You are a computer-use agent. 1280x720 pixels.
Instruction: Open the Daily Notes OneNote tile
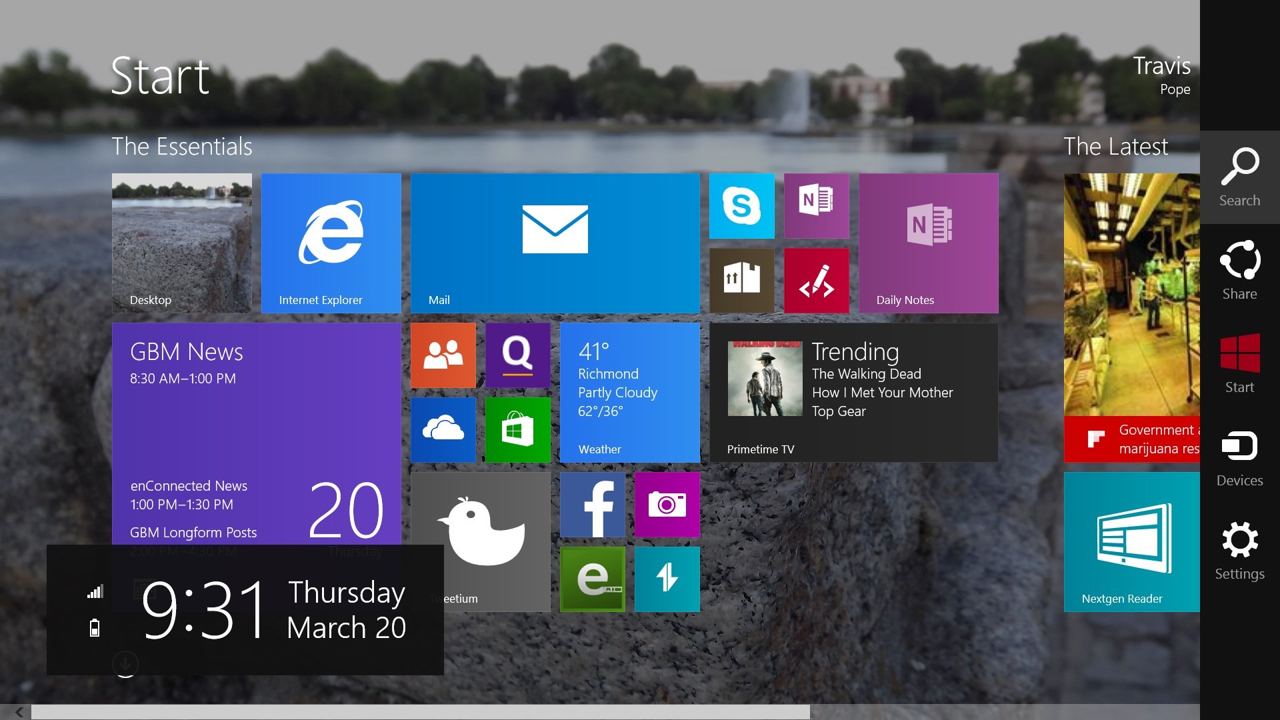coord(929,243)
